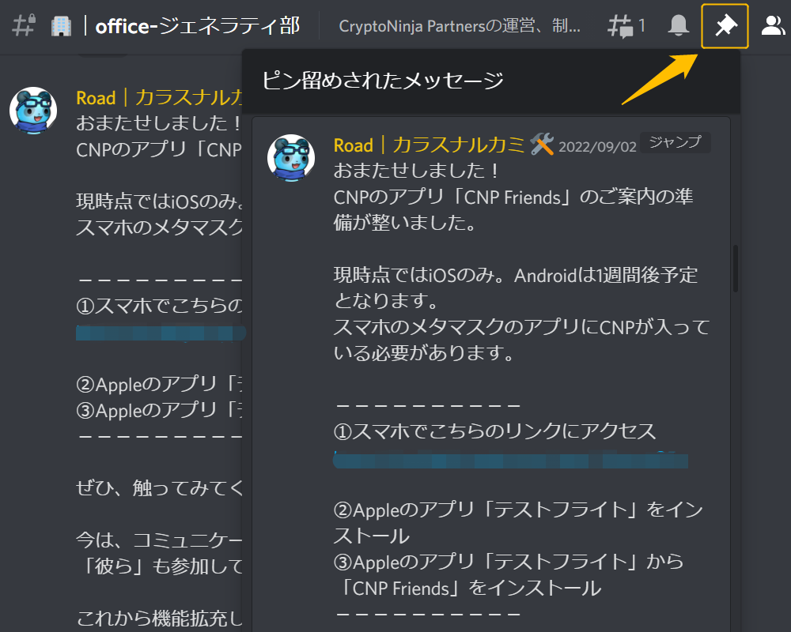This screenshot has height=632, width=791.
Task: Open the blurred link in pinned message
Action: tap(510, 460)
